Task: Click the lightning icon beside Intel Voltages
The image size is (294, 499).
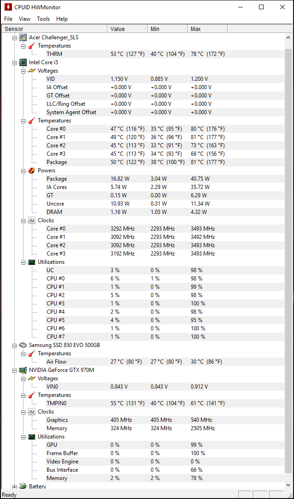Action: pos(32,71)
